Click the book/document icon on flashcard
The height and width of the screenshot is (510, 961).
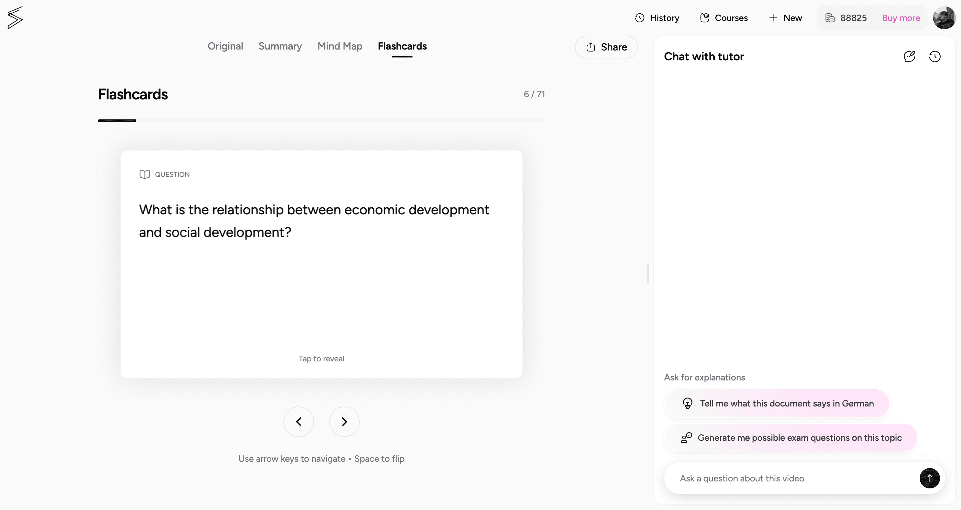[145, 174]
